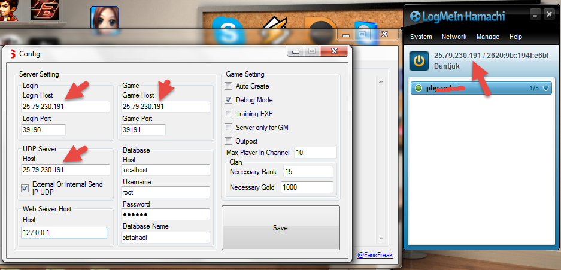
Task: Click scrollbar up arrow in background window
Action: 381,81
